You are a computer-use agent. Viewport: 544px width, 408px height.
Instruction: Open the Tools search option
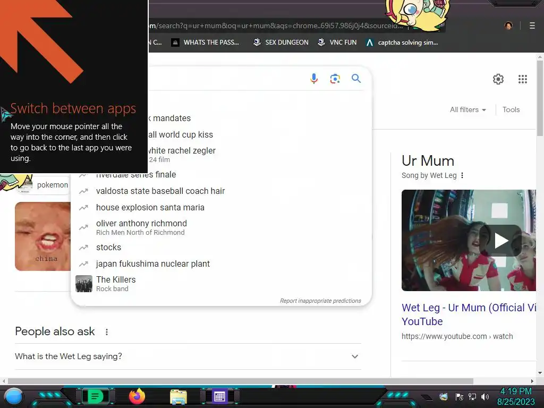[511, 109]
